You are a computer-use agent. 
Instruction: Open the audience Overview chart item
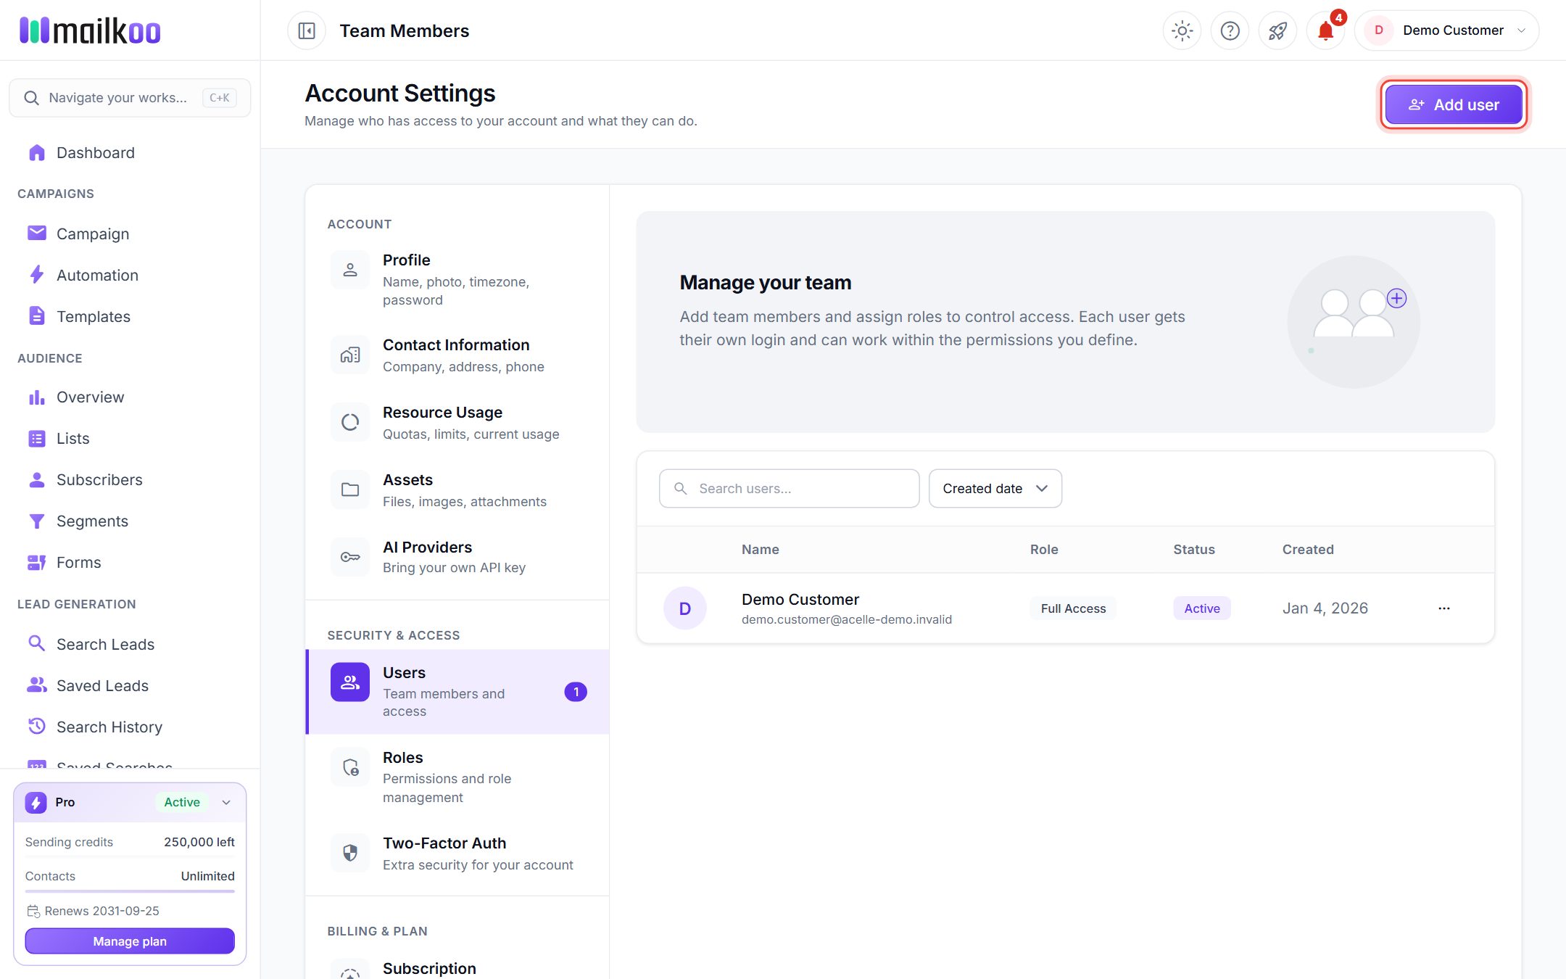coord(130,397)
